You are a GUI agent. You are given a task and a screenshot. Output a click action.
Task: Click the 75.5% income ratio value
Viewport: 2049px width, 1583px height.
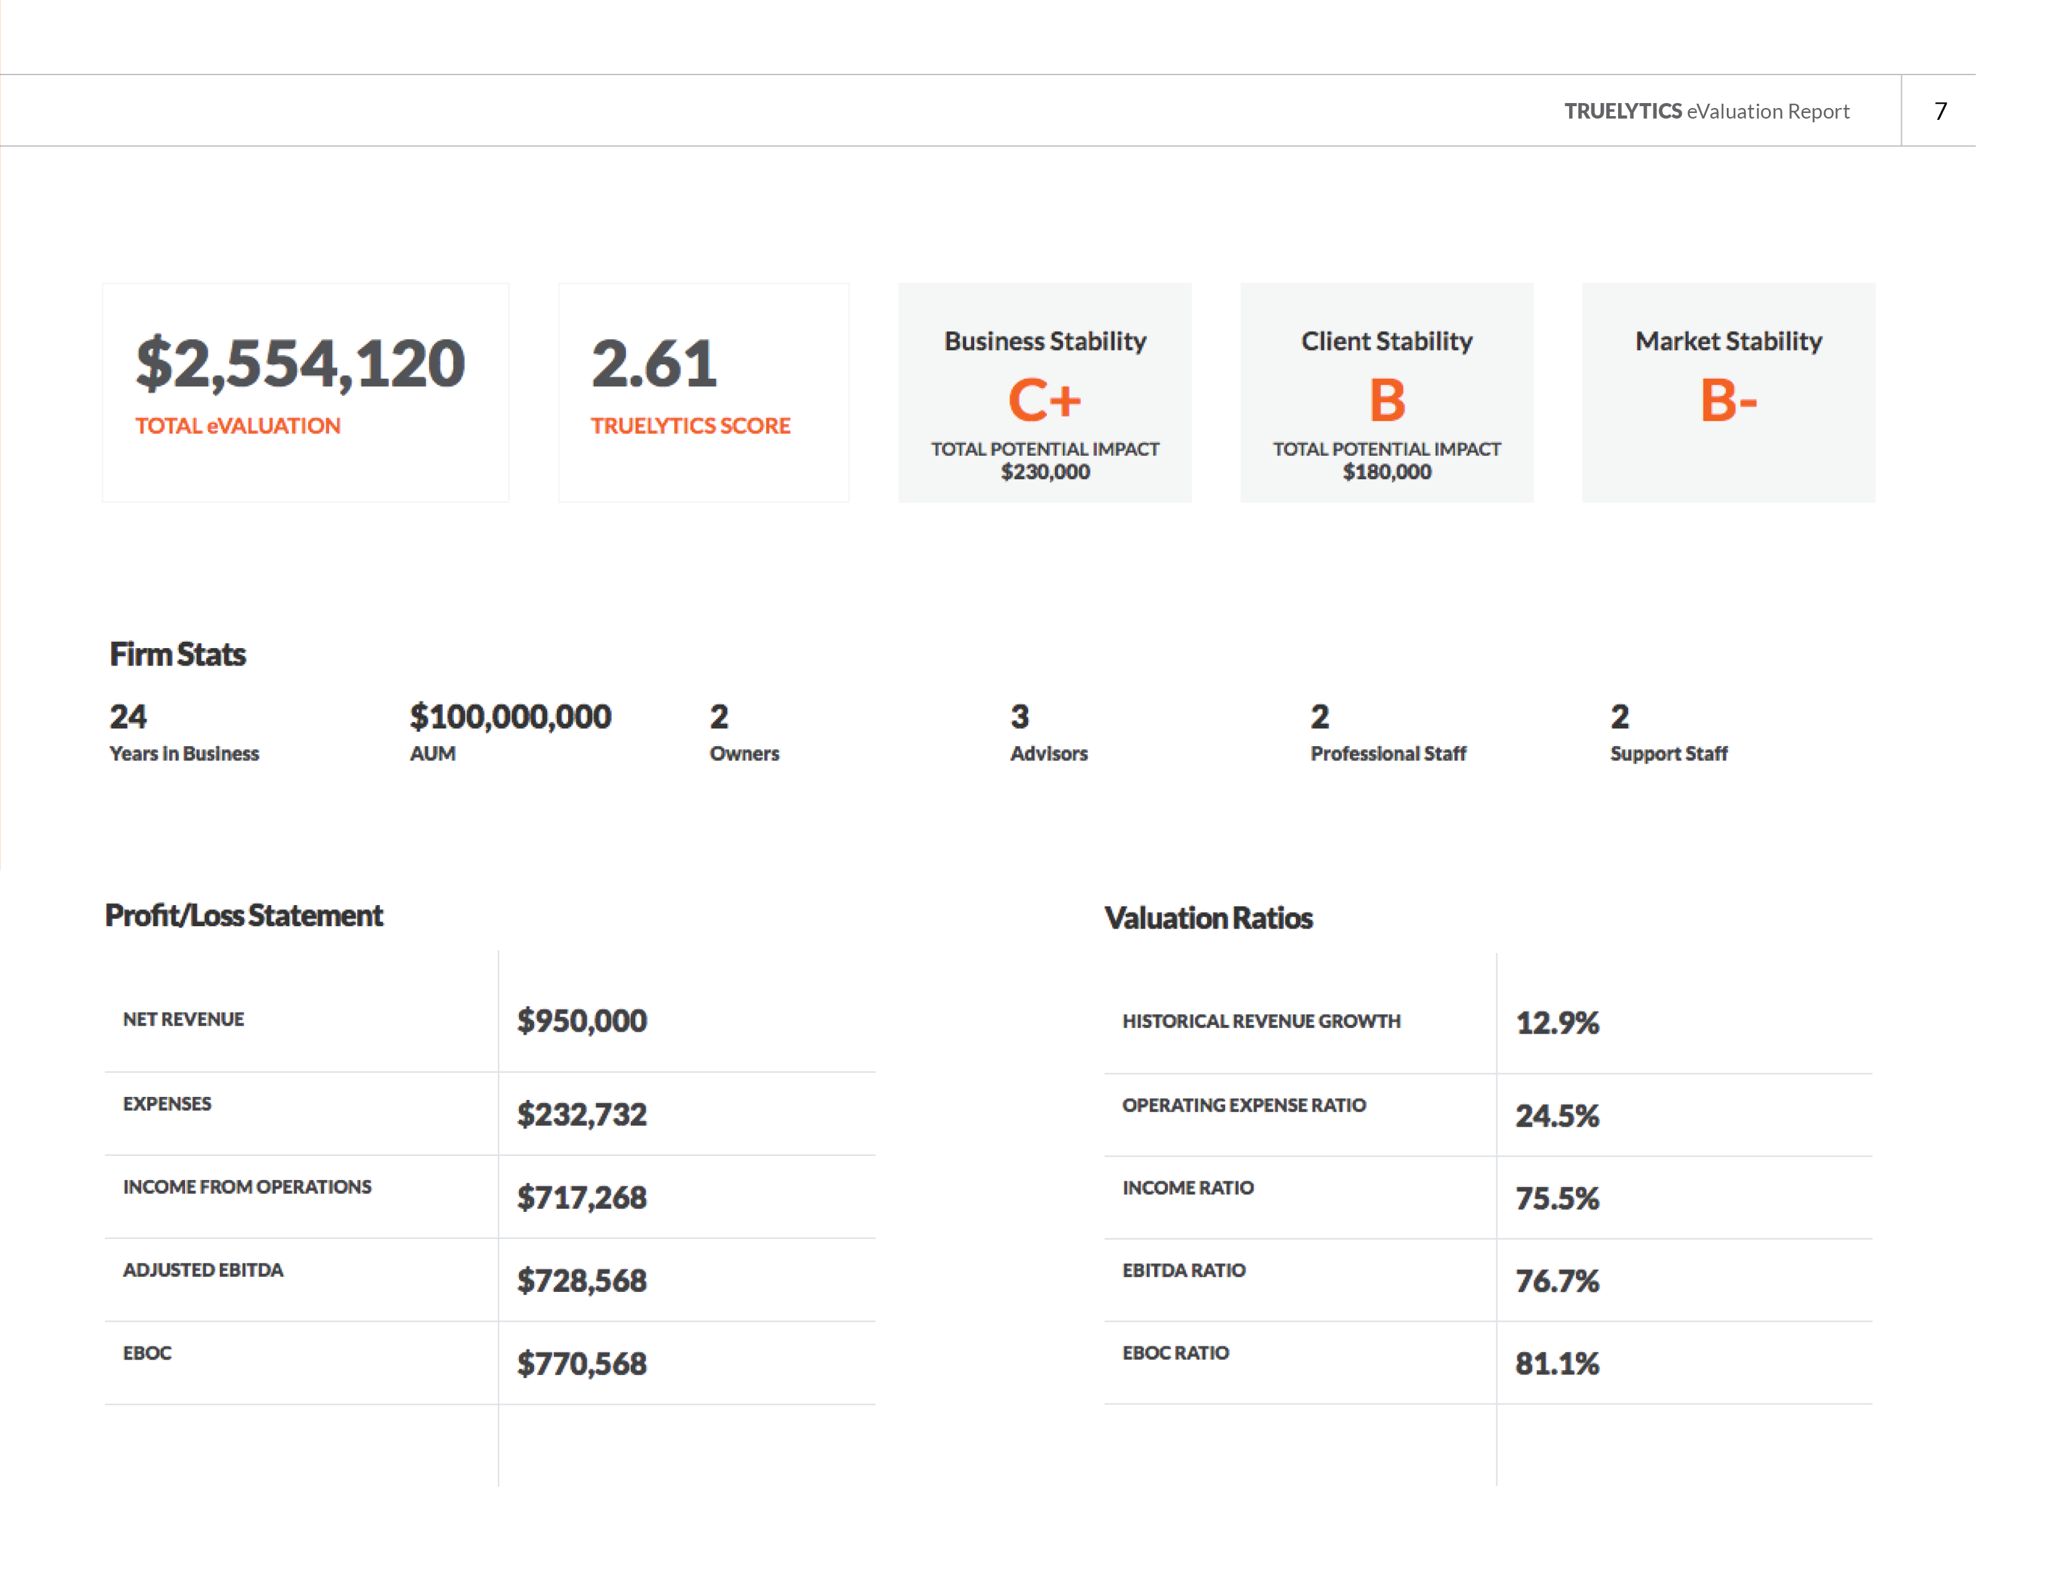(x=1557, y=1199)
